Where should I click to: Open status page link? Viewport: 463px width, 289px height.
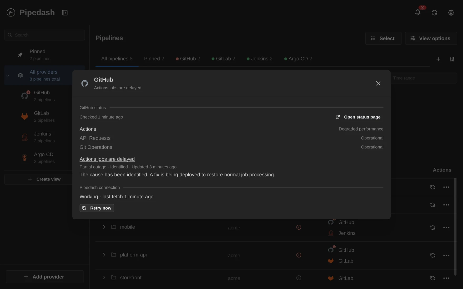coord(358,117)
